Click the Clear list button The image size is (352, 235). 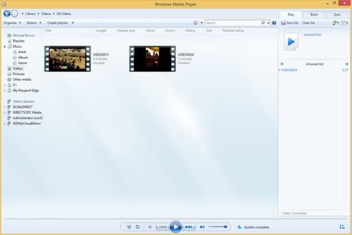point(309,23)
